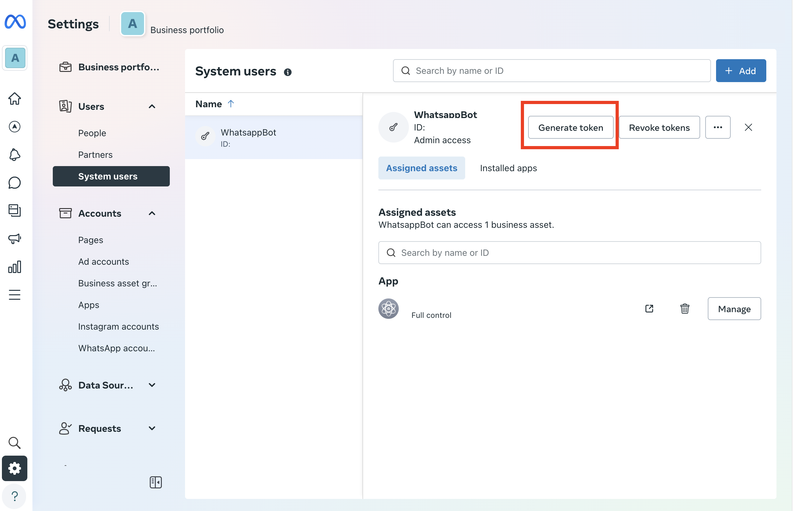This screenshot has width=793, height=511.
Task: Open the Ads megaphone icon
Action: point(15,239)
